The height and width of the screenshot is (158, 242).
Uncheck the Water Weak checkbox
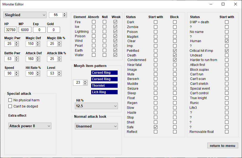tap(115, 55)
